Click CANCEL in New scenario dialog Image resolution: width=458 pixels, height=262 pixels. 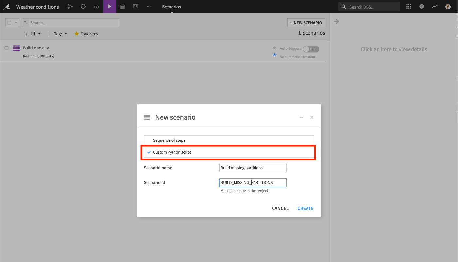tap(280, 208)
